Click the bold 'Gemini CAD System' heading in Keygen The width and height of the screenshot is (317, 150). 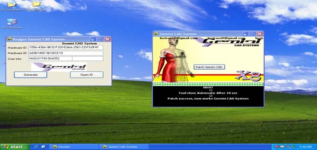[x=79, y=43]
